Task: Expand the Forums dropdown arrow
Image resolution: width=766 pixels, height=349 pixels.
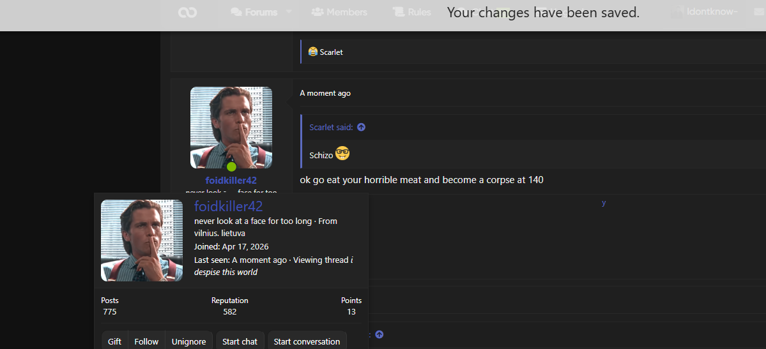Action: (x=288, y=12)
